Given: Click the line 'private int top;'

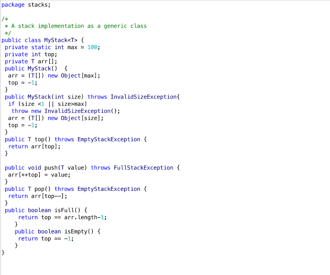Looking at the screenshot, I should [31, 54].
